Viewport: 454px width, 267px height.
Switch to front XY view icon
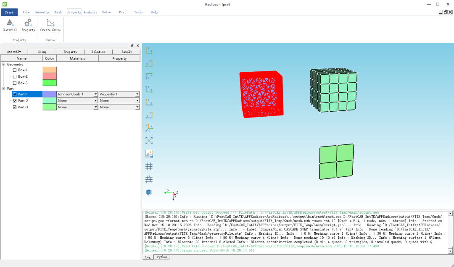[149, 50]
